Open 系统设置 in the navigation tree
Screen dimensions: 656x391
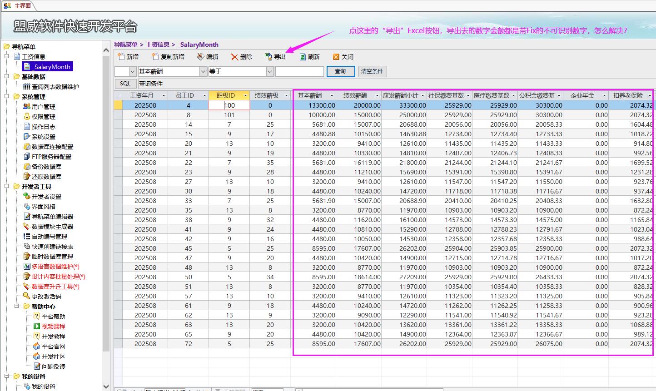(43, 137)
